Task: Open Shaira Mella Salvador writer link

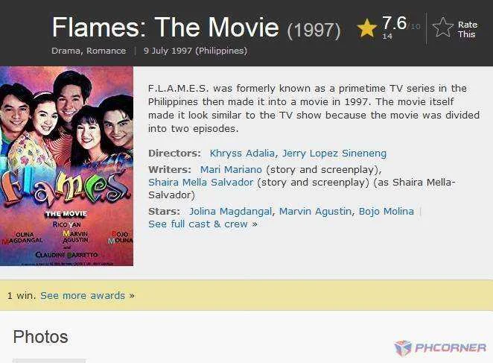Action: tap(200, 183)
